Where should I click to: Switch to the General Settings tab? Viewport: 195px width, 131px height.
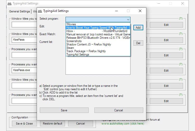[x=19, y=11]
